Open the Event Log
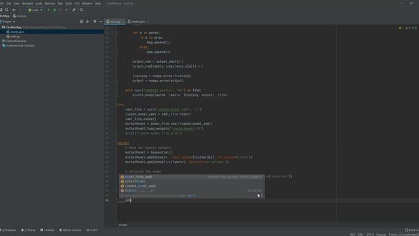This screenshot has width=419, height=236. (412, 230)
